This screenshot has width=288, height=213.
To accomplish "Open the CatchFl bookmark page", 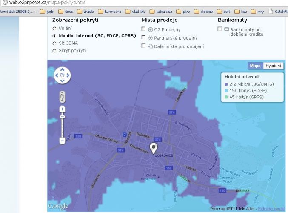I will coord(278,12).
